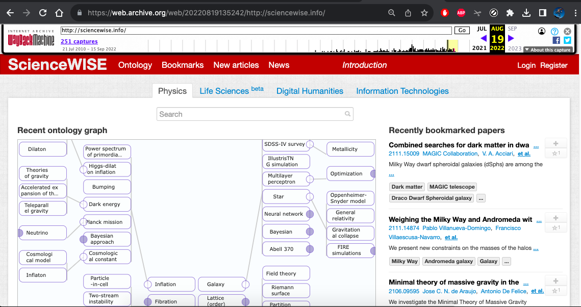
Task: Open the Ontology menu item
Action: pos(135,65)
